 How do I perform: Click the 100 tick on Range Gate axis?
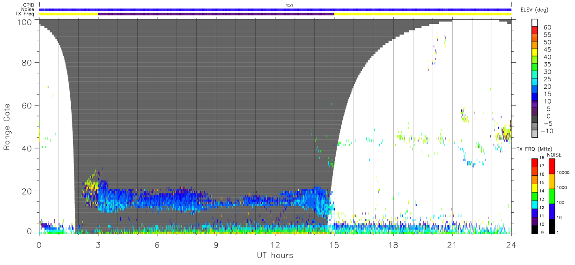coord(24,21)
